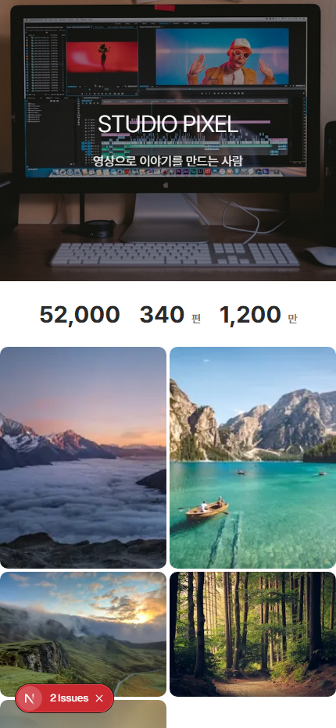
Task: Click the subtitle 영상으로 이야기를 만드는 사람
Action: pyautogui.click(x=168, y=161)
